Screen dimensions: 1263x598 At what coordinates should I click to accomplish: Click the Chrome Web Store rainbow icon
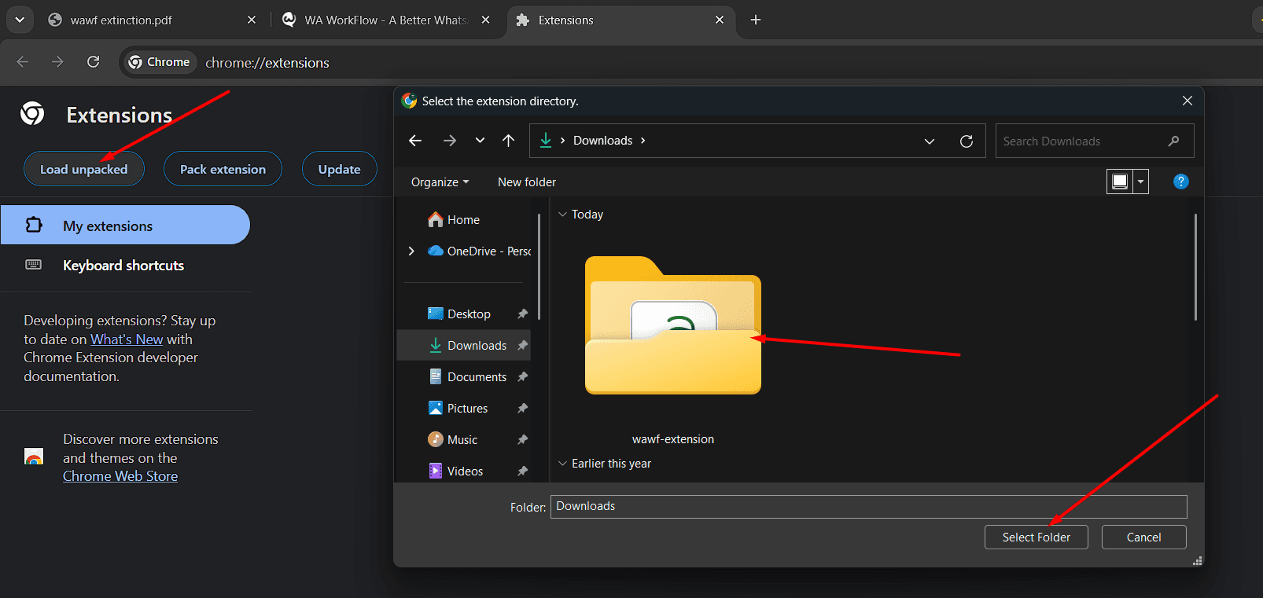[x=34, y=457]
